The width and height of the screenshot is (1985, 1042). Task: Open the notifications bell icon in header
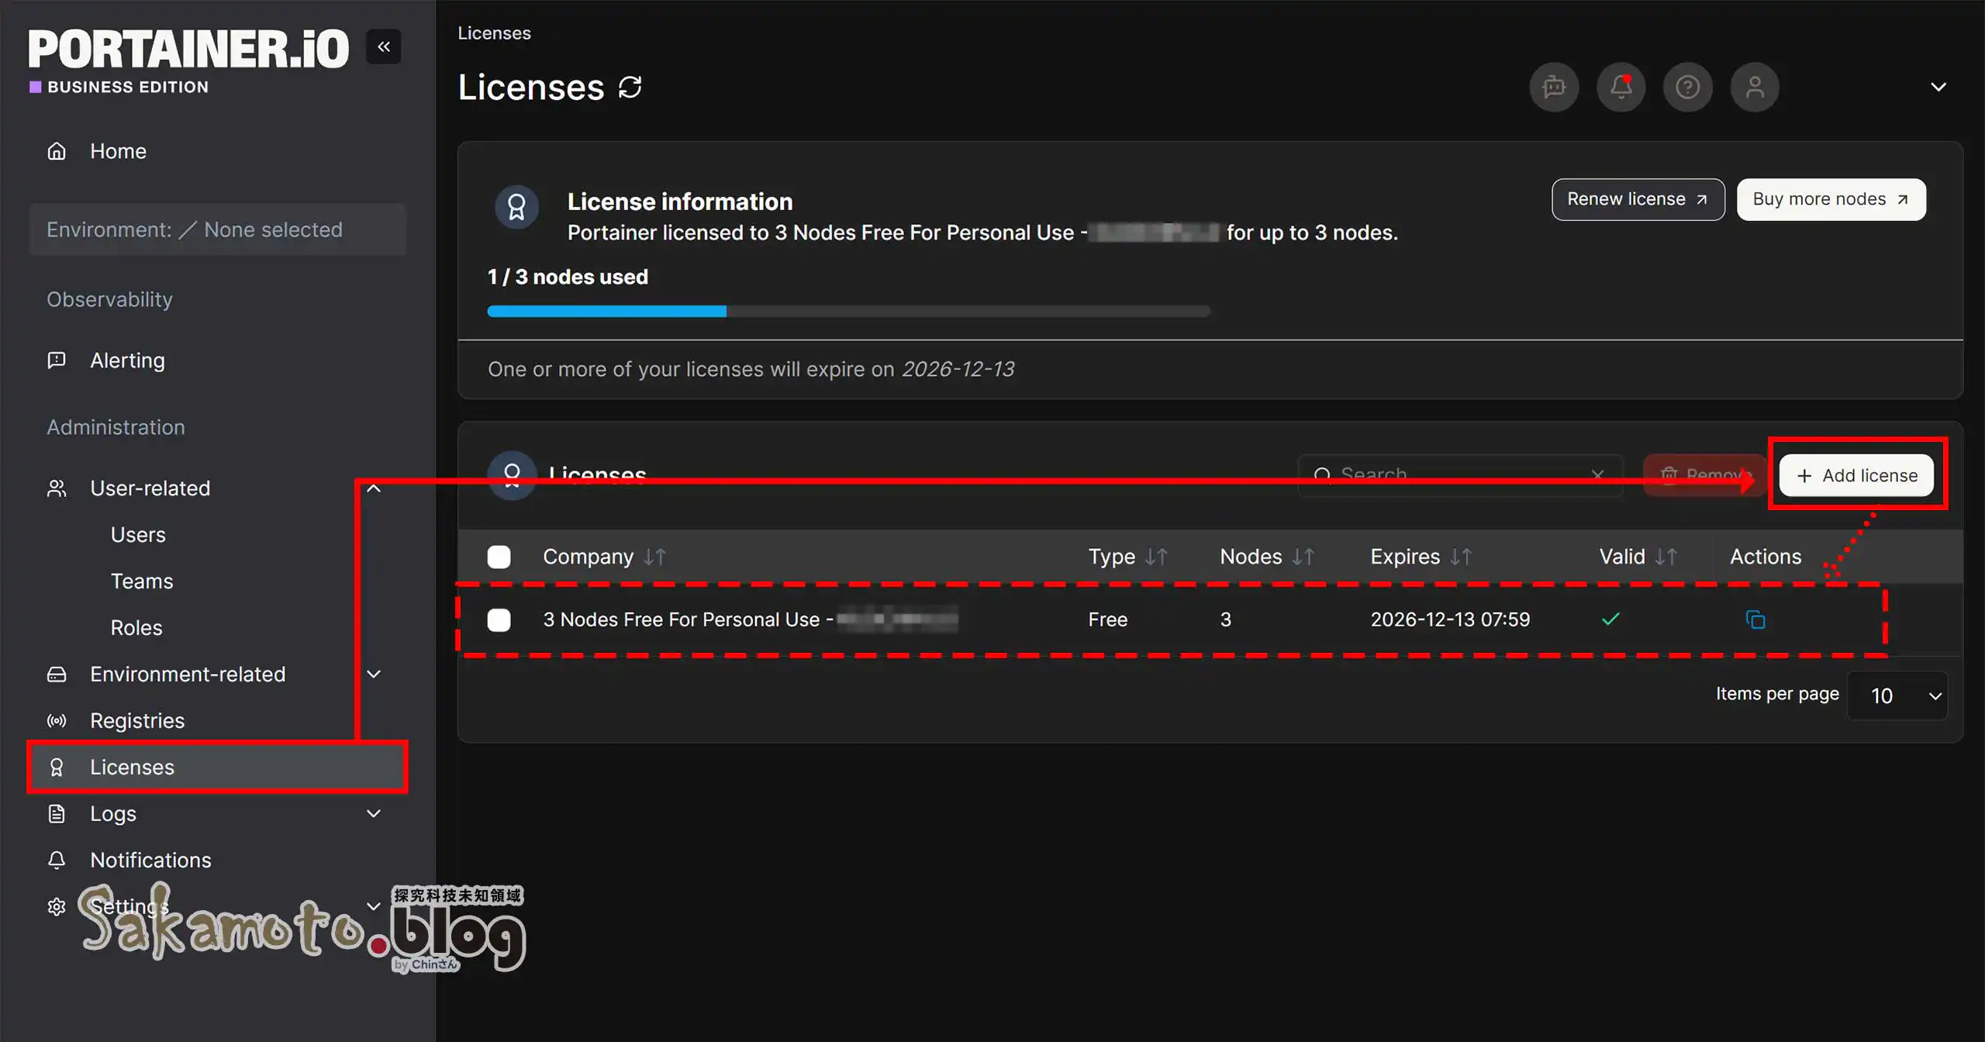tap(1621, 87)
